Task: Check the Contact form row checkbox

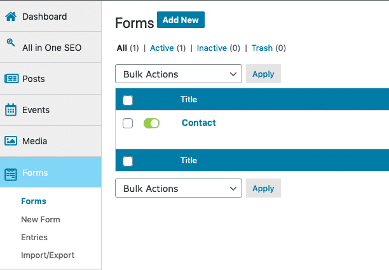Action: coord(128,123)
